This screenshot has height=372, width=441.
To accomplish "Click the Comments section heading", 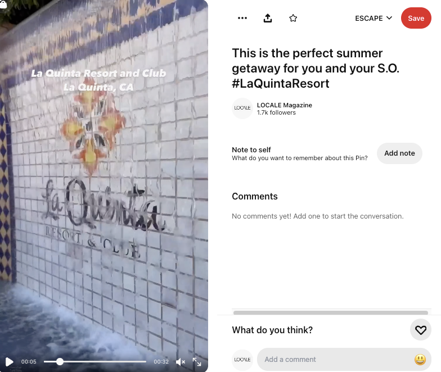I will (254, 196).
